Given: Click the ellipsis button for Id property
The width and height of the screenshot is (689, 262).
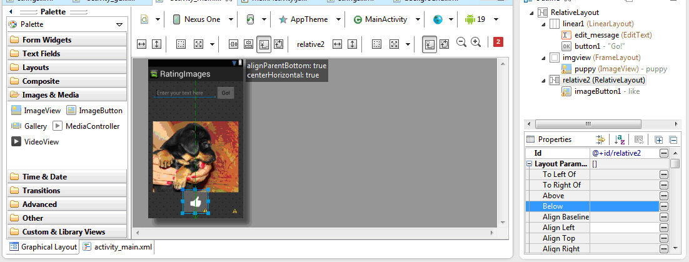Looking at the screenshot, I should (663, 153).
